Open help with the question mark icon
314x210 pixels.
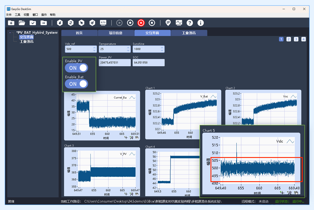click(190, 23)
